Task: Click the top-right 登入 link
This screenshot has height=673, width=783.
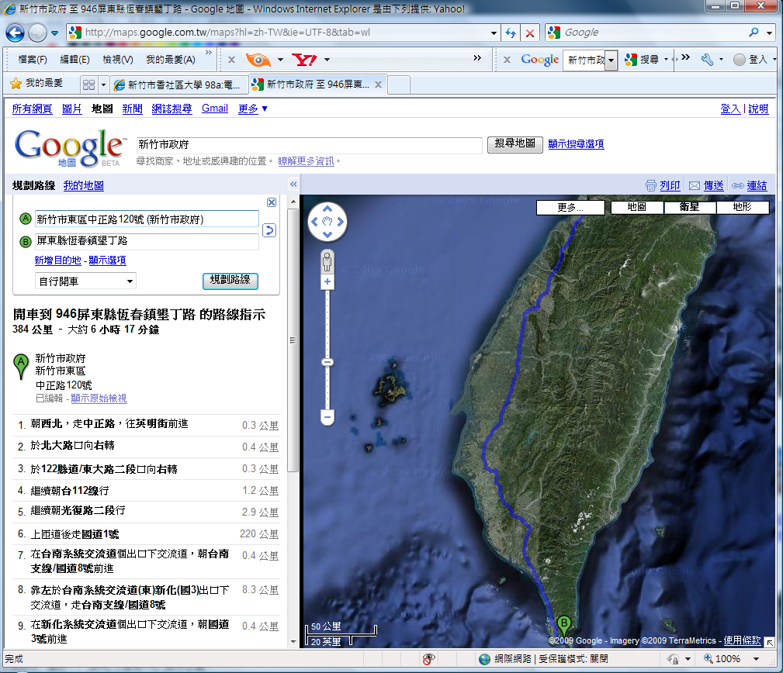Action: tap(730, 109)
